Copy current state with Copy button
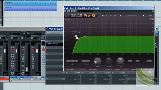161x90 pixels. [x=114, y=15]
